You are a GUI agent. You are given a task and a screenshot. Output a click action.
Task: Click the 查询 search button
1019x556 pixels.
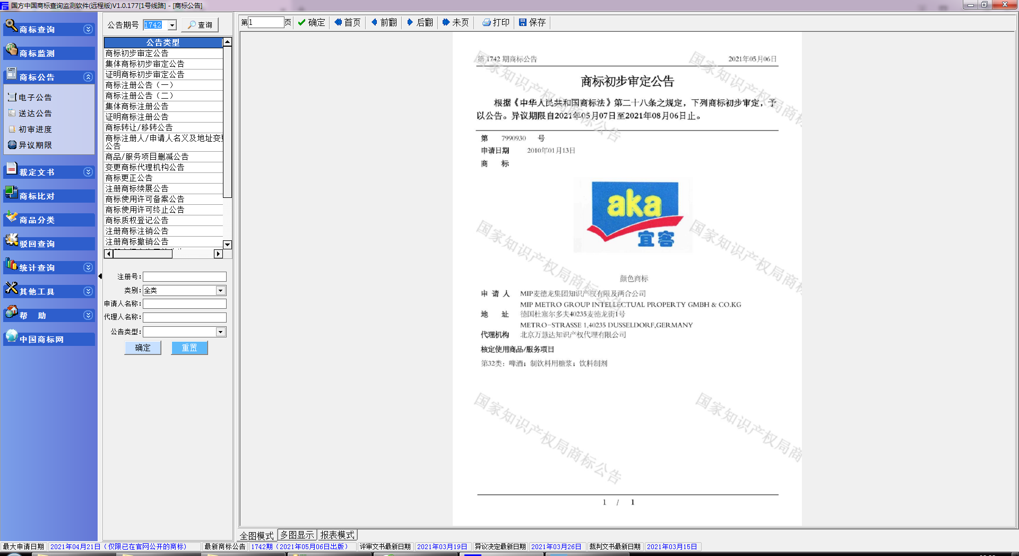tap(200, 25)
